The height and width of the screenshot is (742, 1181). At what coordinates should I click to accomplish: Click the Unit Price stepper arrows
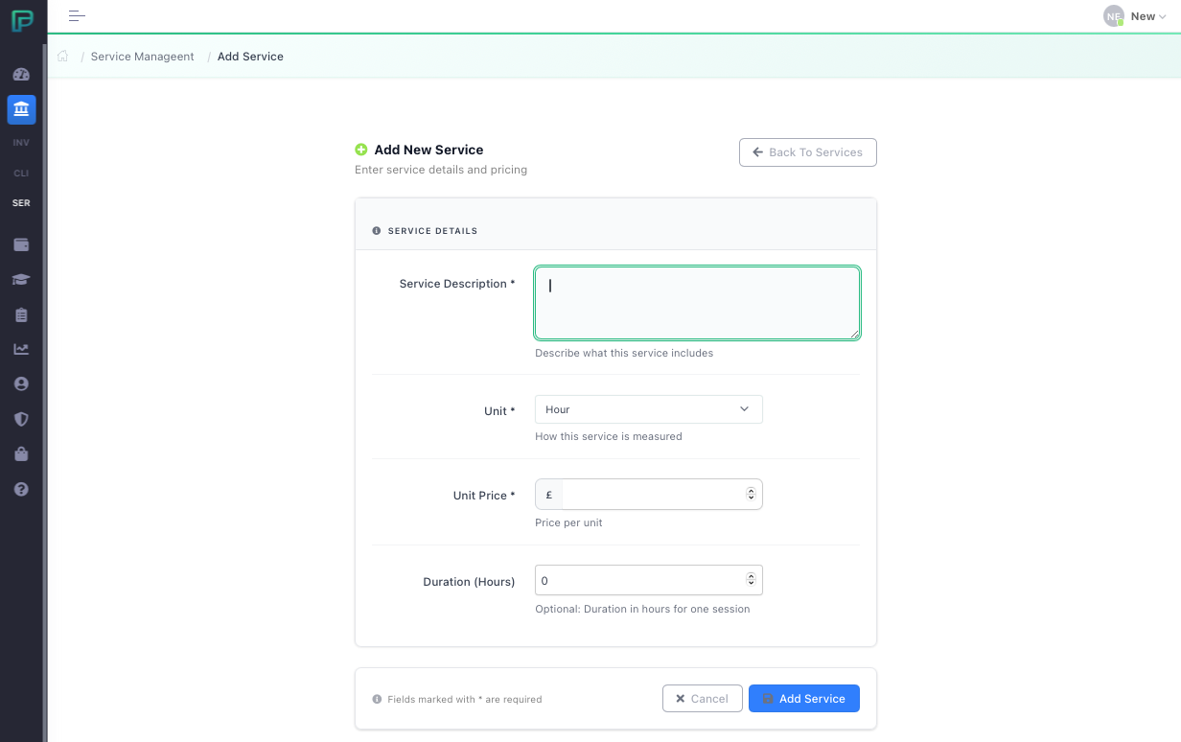751,495
